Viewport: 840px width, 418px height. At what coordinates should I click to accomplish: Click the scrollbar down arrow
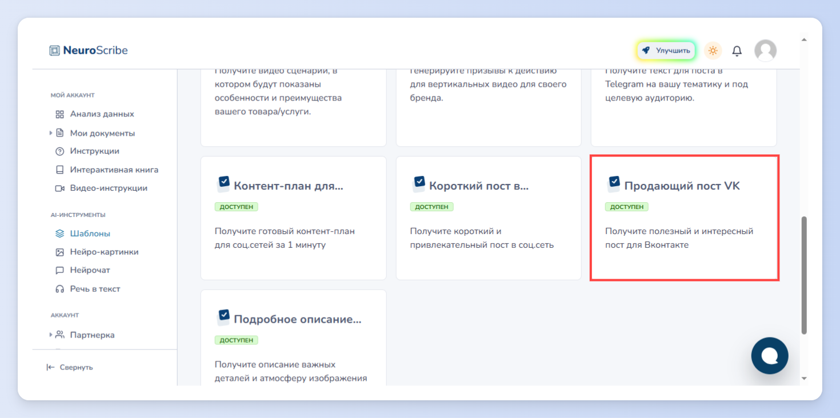click(x=804, y=378)
